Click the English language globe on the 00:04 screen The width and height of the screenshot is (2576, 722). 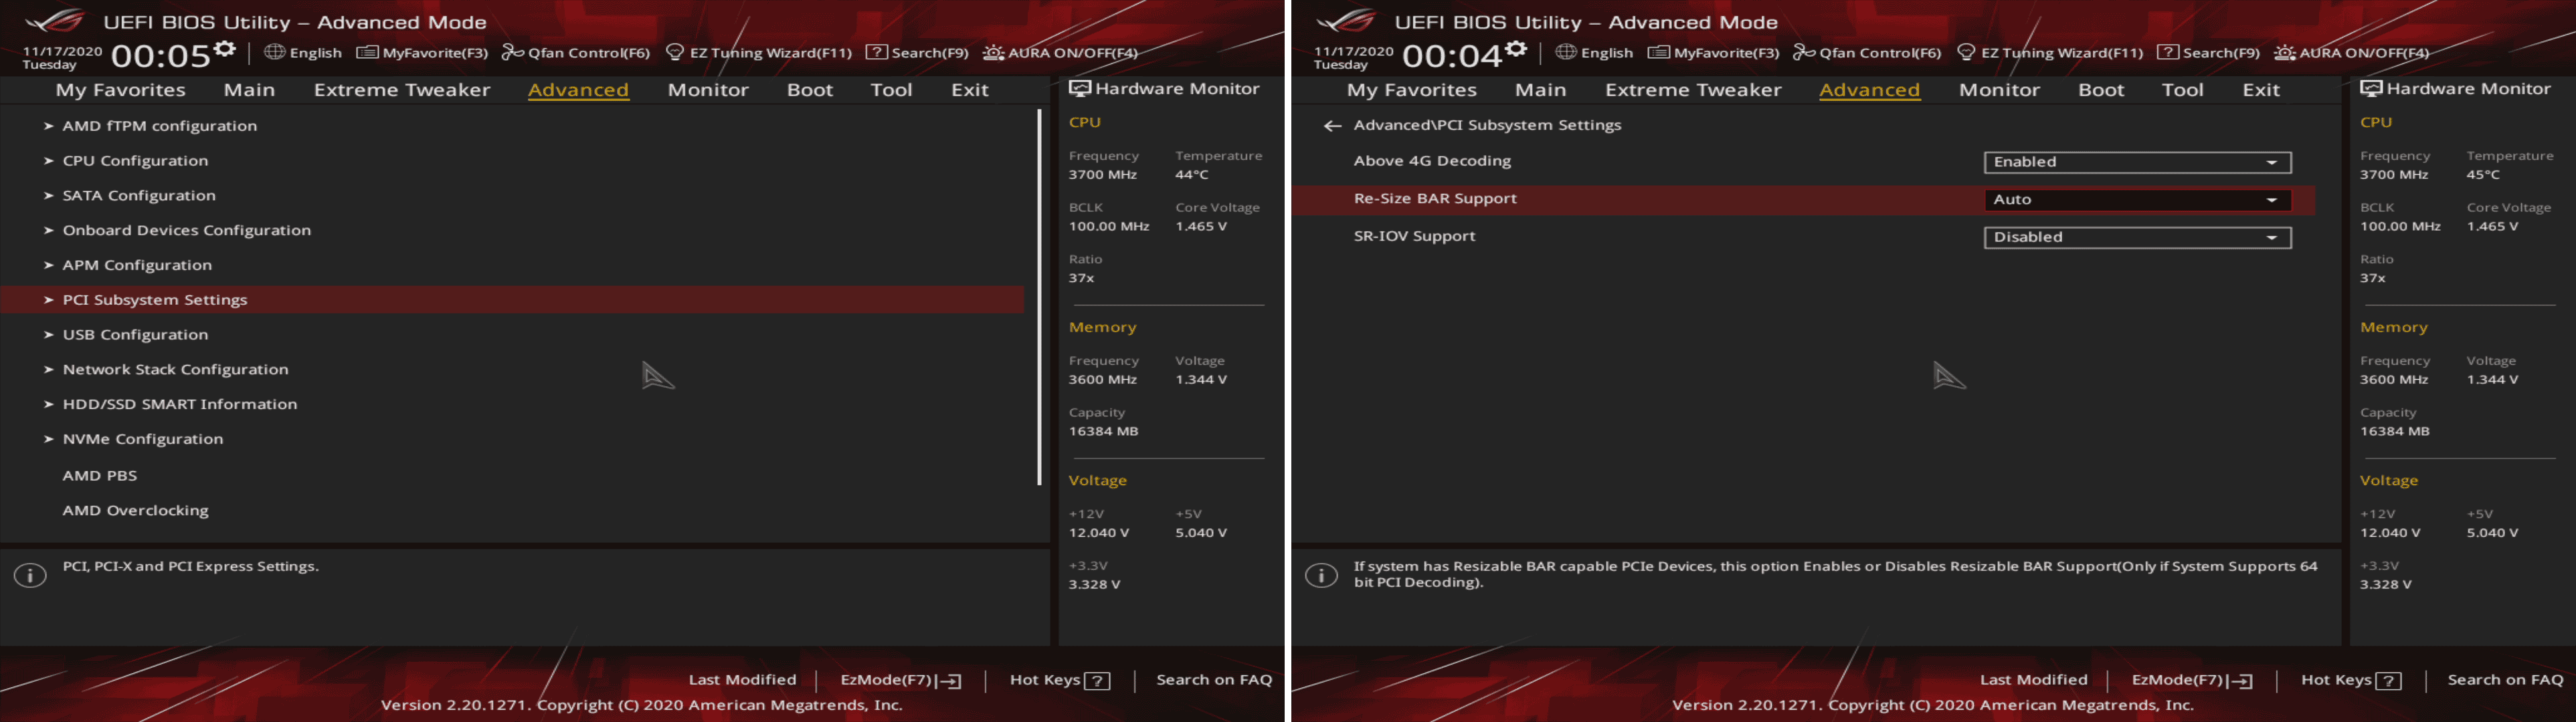[x=1566, y=52]
